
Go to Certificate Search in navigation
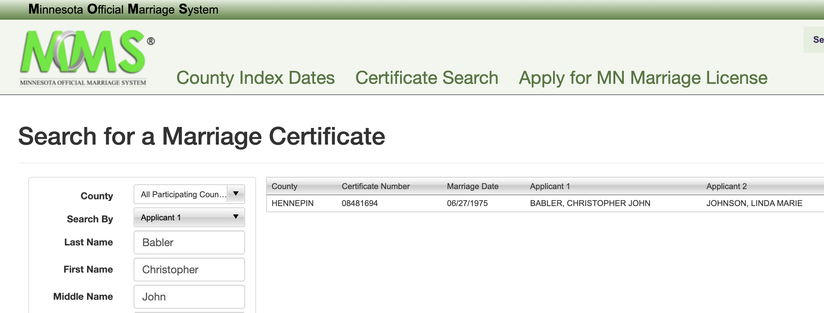tap(427, 78)
